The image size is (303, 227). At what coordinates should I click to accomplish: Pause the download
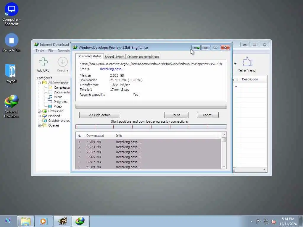pyautogui.click(x=176, y=115)
